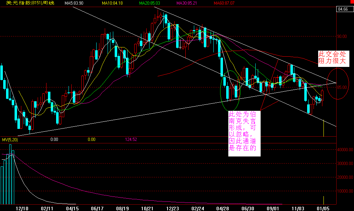Screen dimensions: 354x211
Task: Click the 124.52 volume value
Action: coord(131,139)
